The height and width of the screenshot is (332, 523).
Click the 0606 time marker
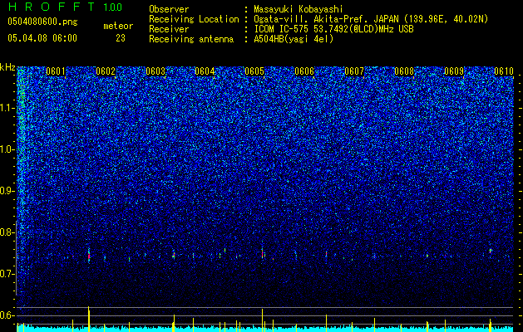coord(304,71)
